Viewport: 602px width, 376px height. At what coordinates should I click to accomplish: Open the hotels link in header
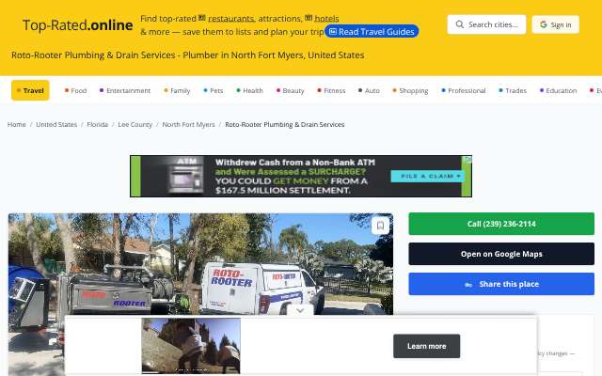click(x=326, y=19)
